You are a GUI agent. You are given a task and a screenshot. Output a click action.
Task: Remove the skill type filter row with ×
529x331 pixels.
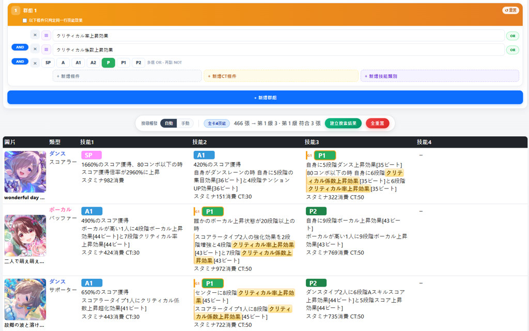35,63
